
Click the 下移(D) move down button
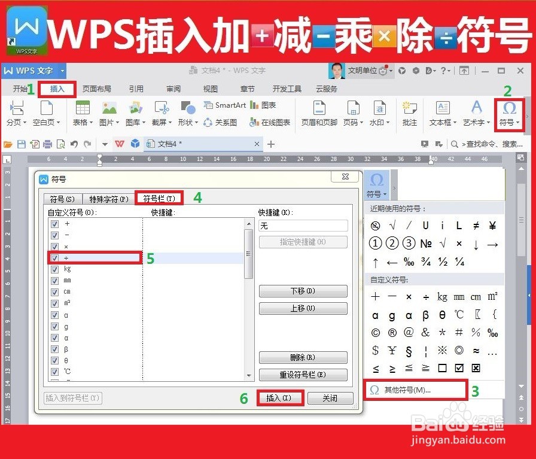click(303, 291)
